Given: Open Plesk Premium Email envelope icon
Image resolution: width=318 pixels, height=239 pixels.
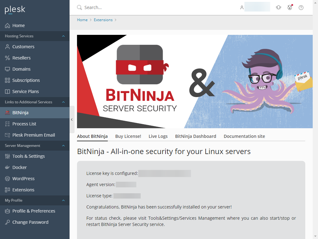Looking at the screenshot, I should 7,135.
